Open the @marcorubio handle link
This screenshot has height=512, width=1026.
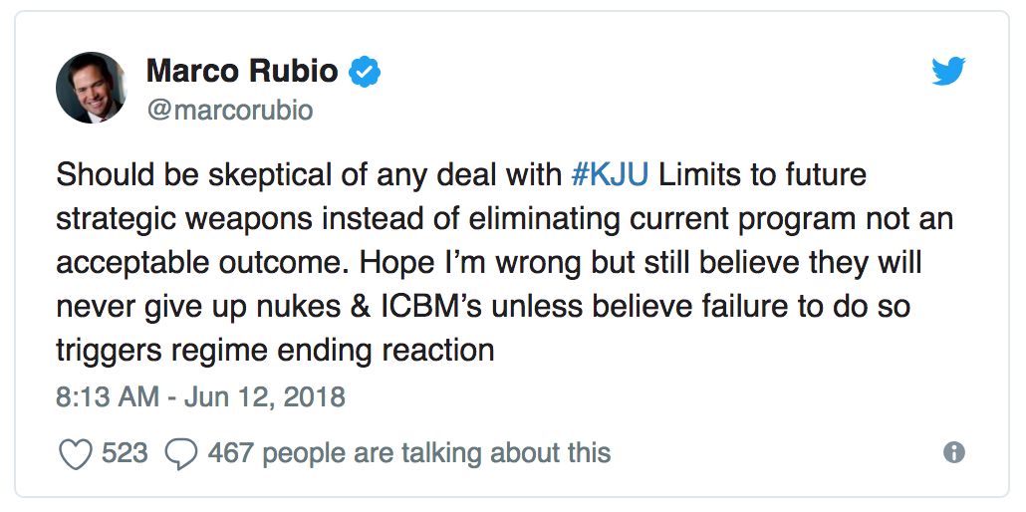(x=230, y=110)
